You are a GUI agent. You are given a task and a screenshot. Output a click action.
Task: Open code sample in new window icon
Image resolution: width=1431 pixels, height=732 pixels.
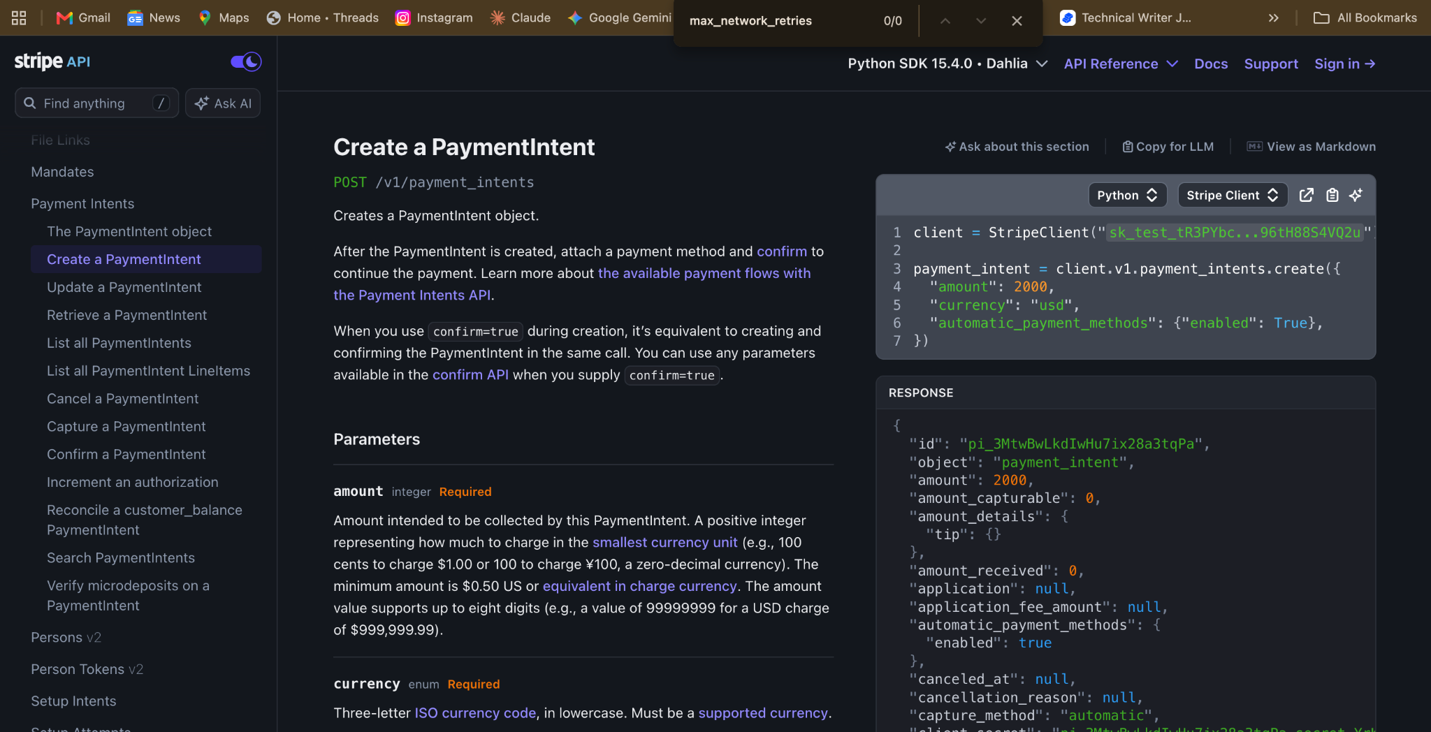click(x=1306, y=196)
